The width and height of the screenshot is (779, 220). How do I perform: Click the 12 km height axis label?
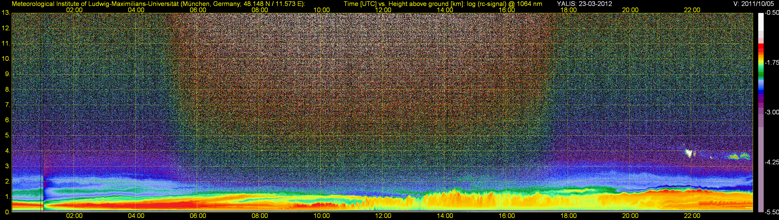point(6,28)
